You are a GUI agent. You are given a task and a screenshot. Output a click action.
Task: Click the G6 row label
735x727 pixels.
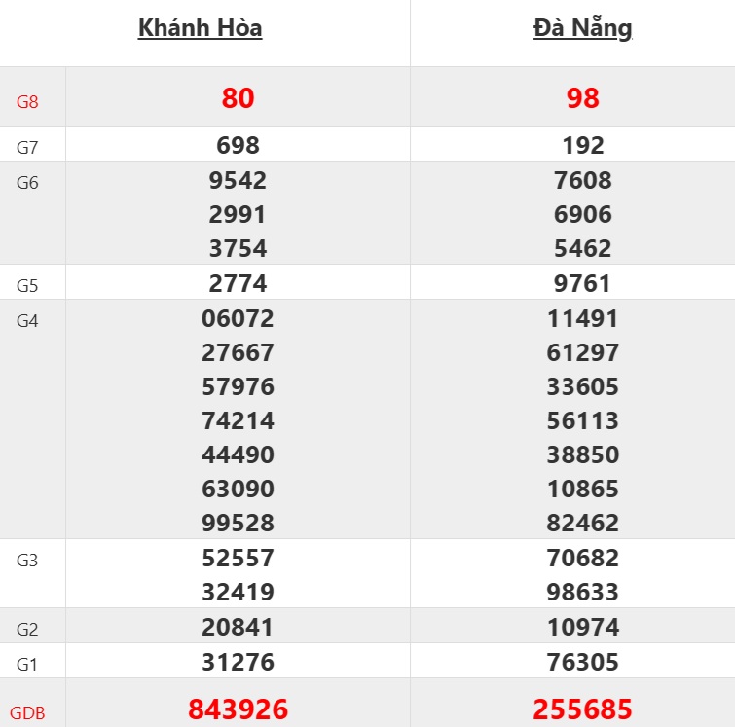click(x=27, y=183)
